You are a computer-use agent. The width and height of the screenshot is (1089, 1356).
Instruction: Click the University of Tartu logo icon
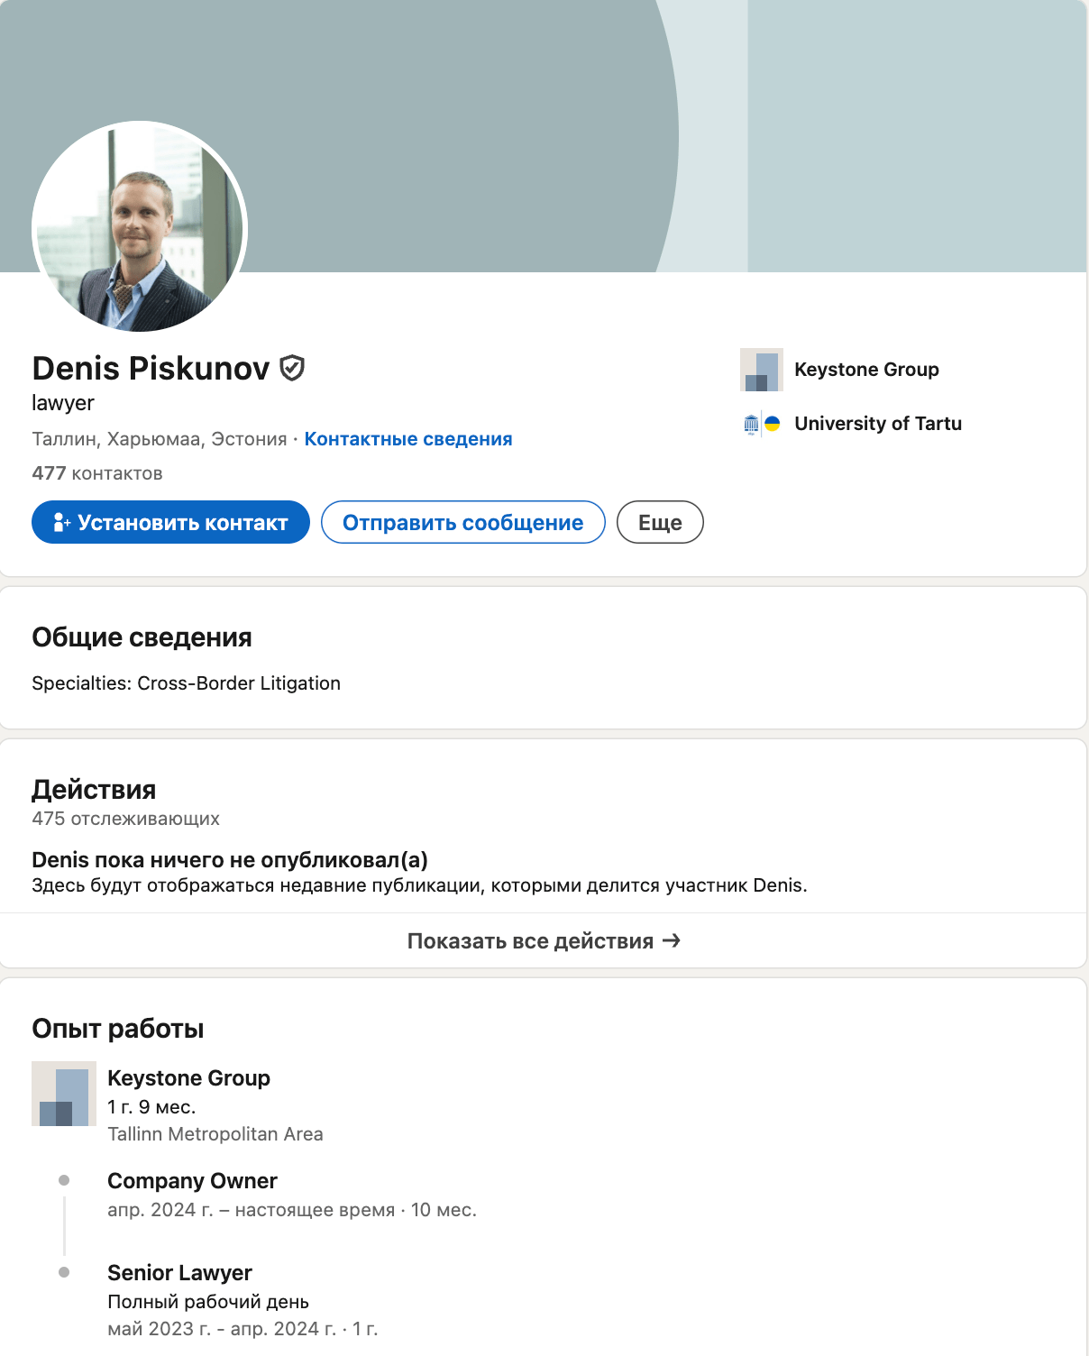click(754, 424)
